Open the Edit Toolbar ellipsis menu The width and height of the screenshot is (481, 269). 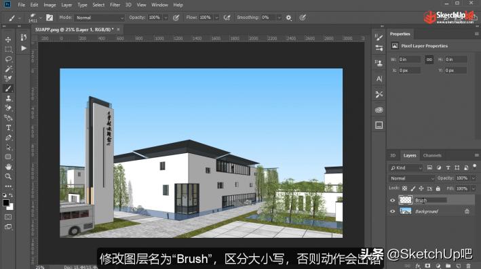tap(8, 186)
